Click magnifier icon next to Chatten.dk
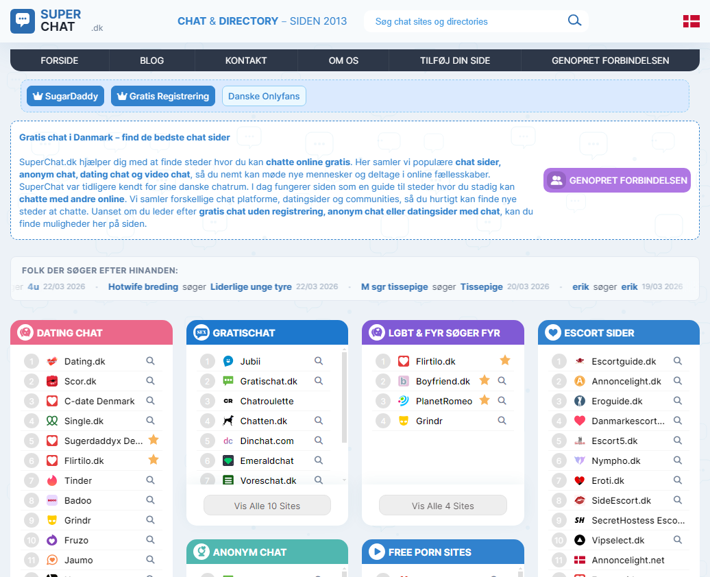 (319, 421)
